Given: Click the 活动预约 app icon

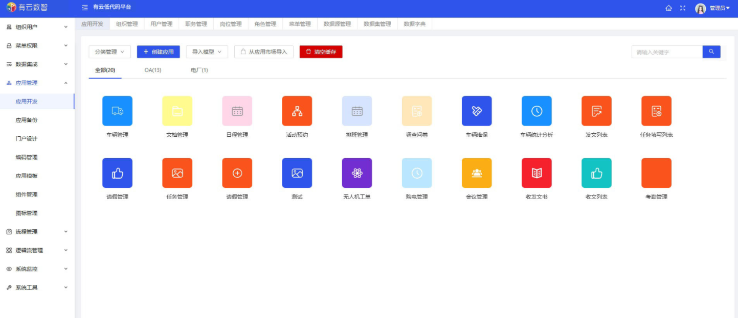Looking at the screenshot, I should pos(297,111).
